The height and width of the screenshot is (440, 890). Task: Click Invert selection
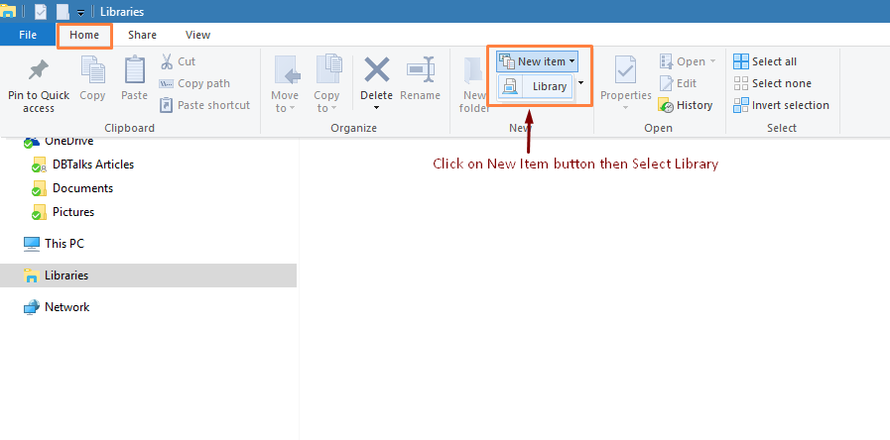(781, 105)
